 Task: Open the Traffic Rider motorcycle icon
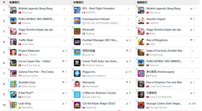click(13, 42)
